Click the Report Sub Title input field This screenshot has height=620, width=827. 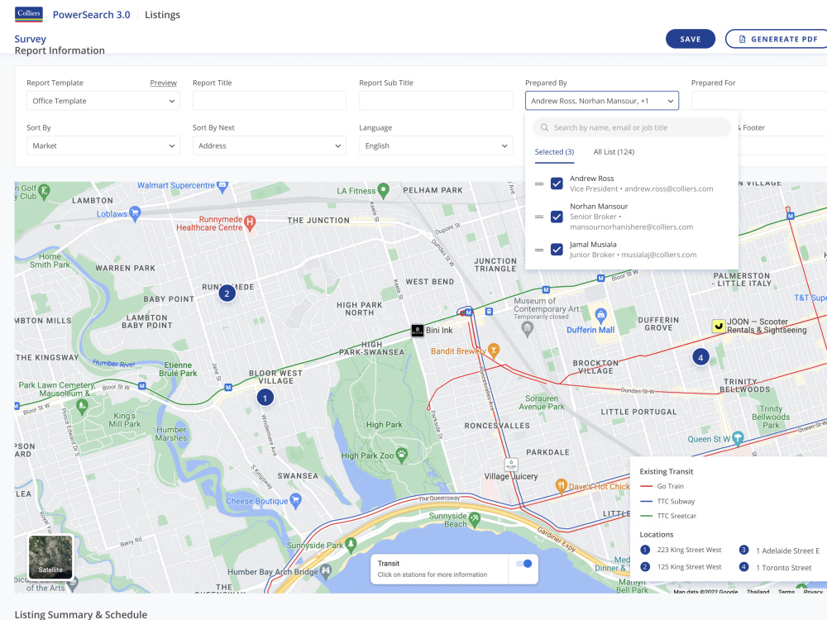(x=436, y=101)
